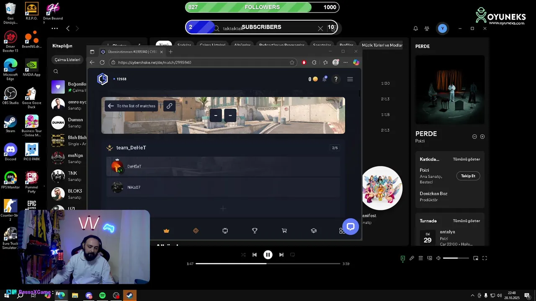Open the graduation cap icon
Image resolution: width=536 pixels, height=301 pixels.
(314, 231)
